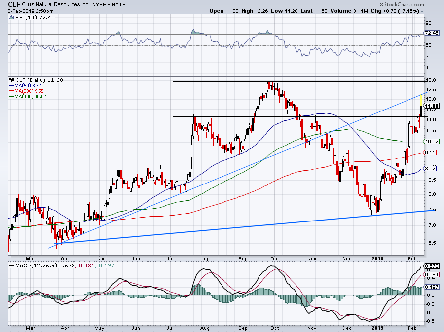
Task: Click the 30 level on the RSI axis
Action: click(428, 57)
